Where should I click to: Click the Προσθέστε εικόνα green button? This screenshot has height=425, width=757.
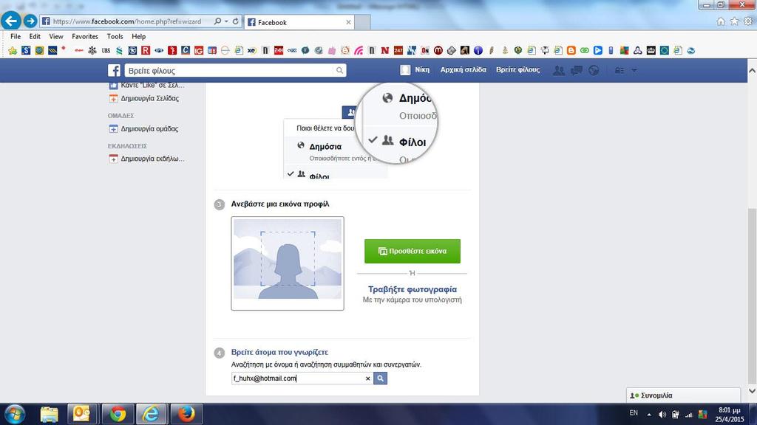click(413, 251)
